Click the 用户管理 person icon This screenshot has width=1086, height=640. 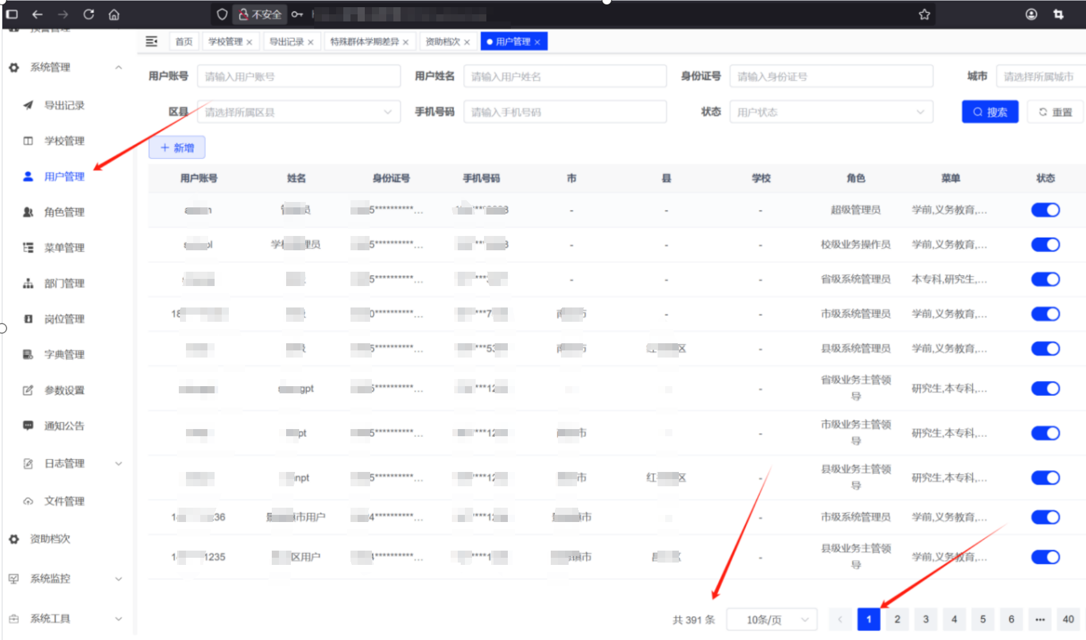point(28,176)
